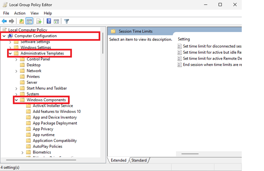Viewport: 264px width, 171px height.
Task: Expand the Control Panel folder
Action: tap(17, 59)
